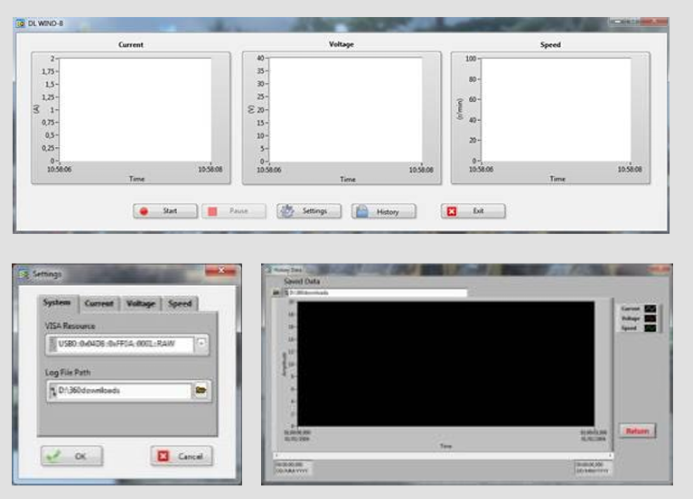Select the Speed settings tab
The height and width of the screenshot is (499, 693).
coord(180,304)
